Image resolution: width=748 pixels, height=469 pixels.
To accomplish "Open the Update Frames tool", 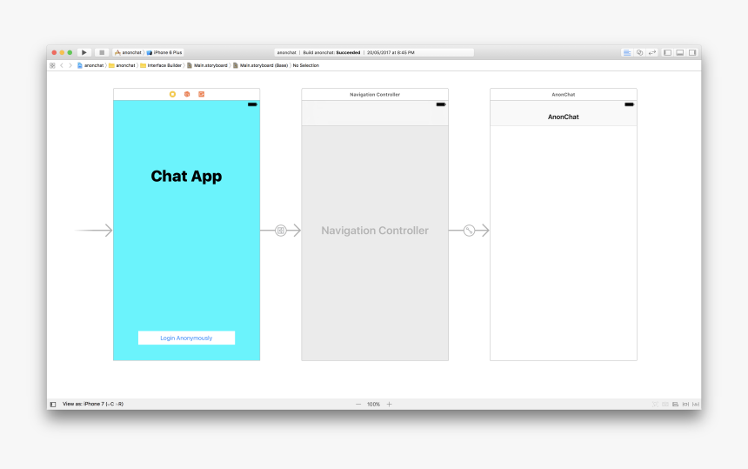I will 655,404.
